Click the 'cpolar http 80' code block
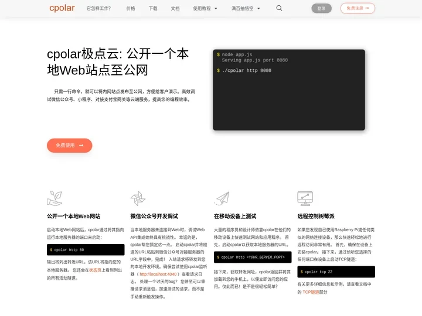The width and height of the screenshot is (422, 316). (86, 250)
